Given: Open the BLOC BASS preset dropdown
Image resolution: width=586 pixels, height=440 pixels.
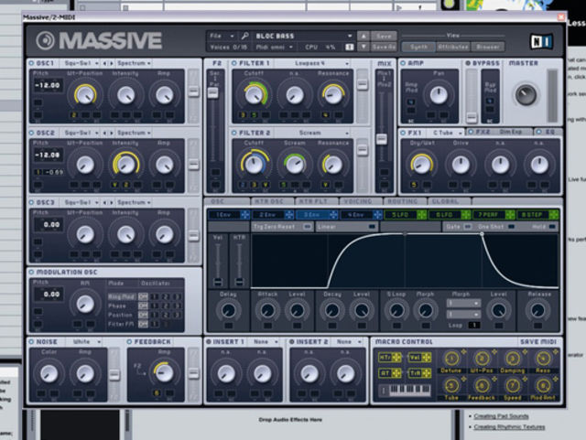Looking at the screenshot, I should click(303, 36).
